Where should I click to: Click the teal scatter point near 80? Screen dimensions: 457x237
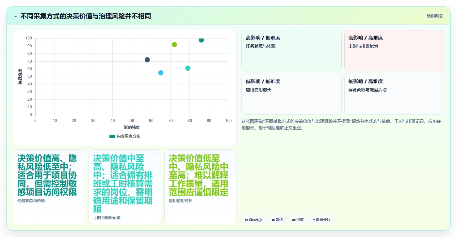tap(188, 68)
